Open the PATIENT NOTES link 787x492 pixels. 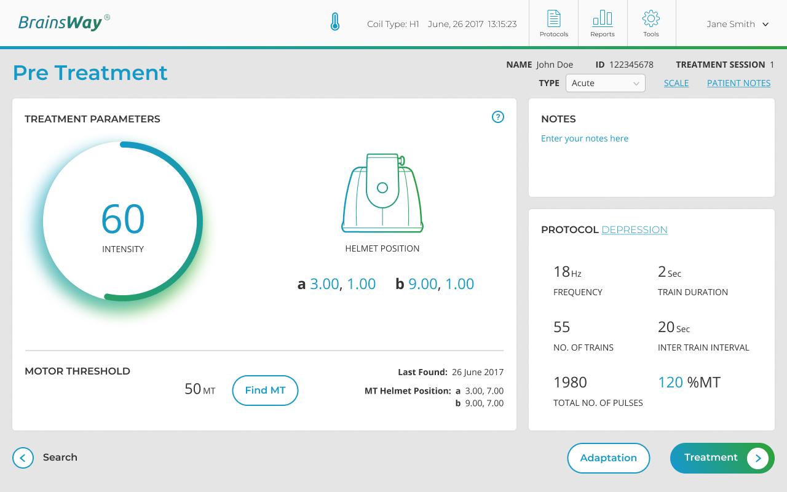click(738, 83)
